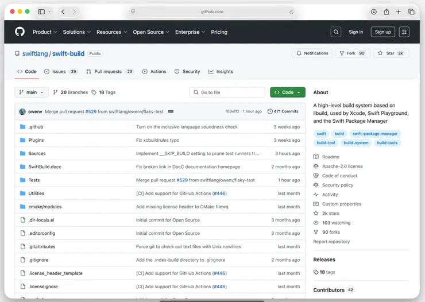
Task: Open the .github folder
Action: [x=36, y=127]
